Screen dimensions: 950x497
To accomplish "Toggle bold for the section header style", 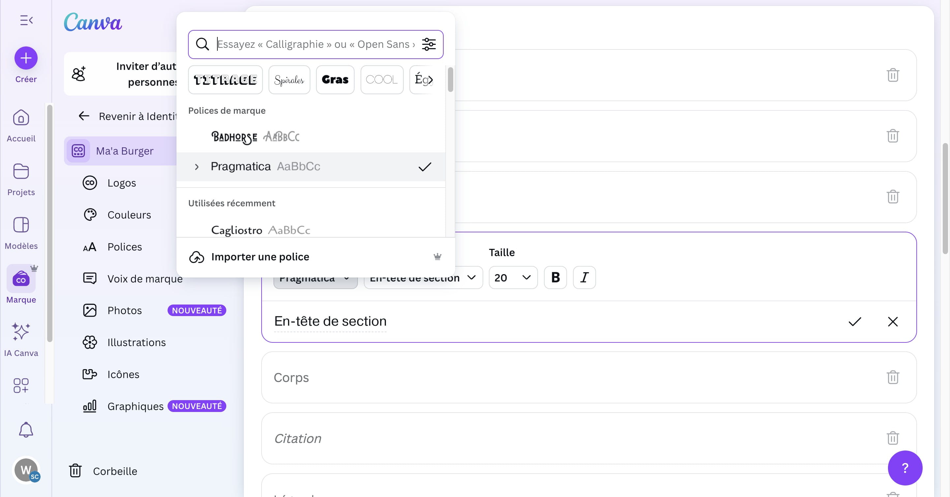I will [x=555, y=278].
